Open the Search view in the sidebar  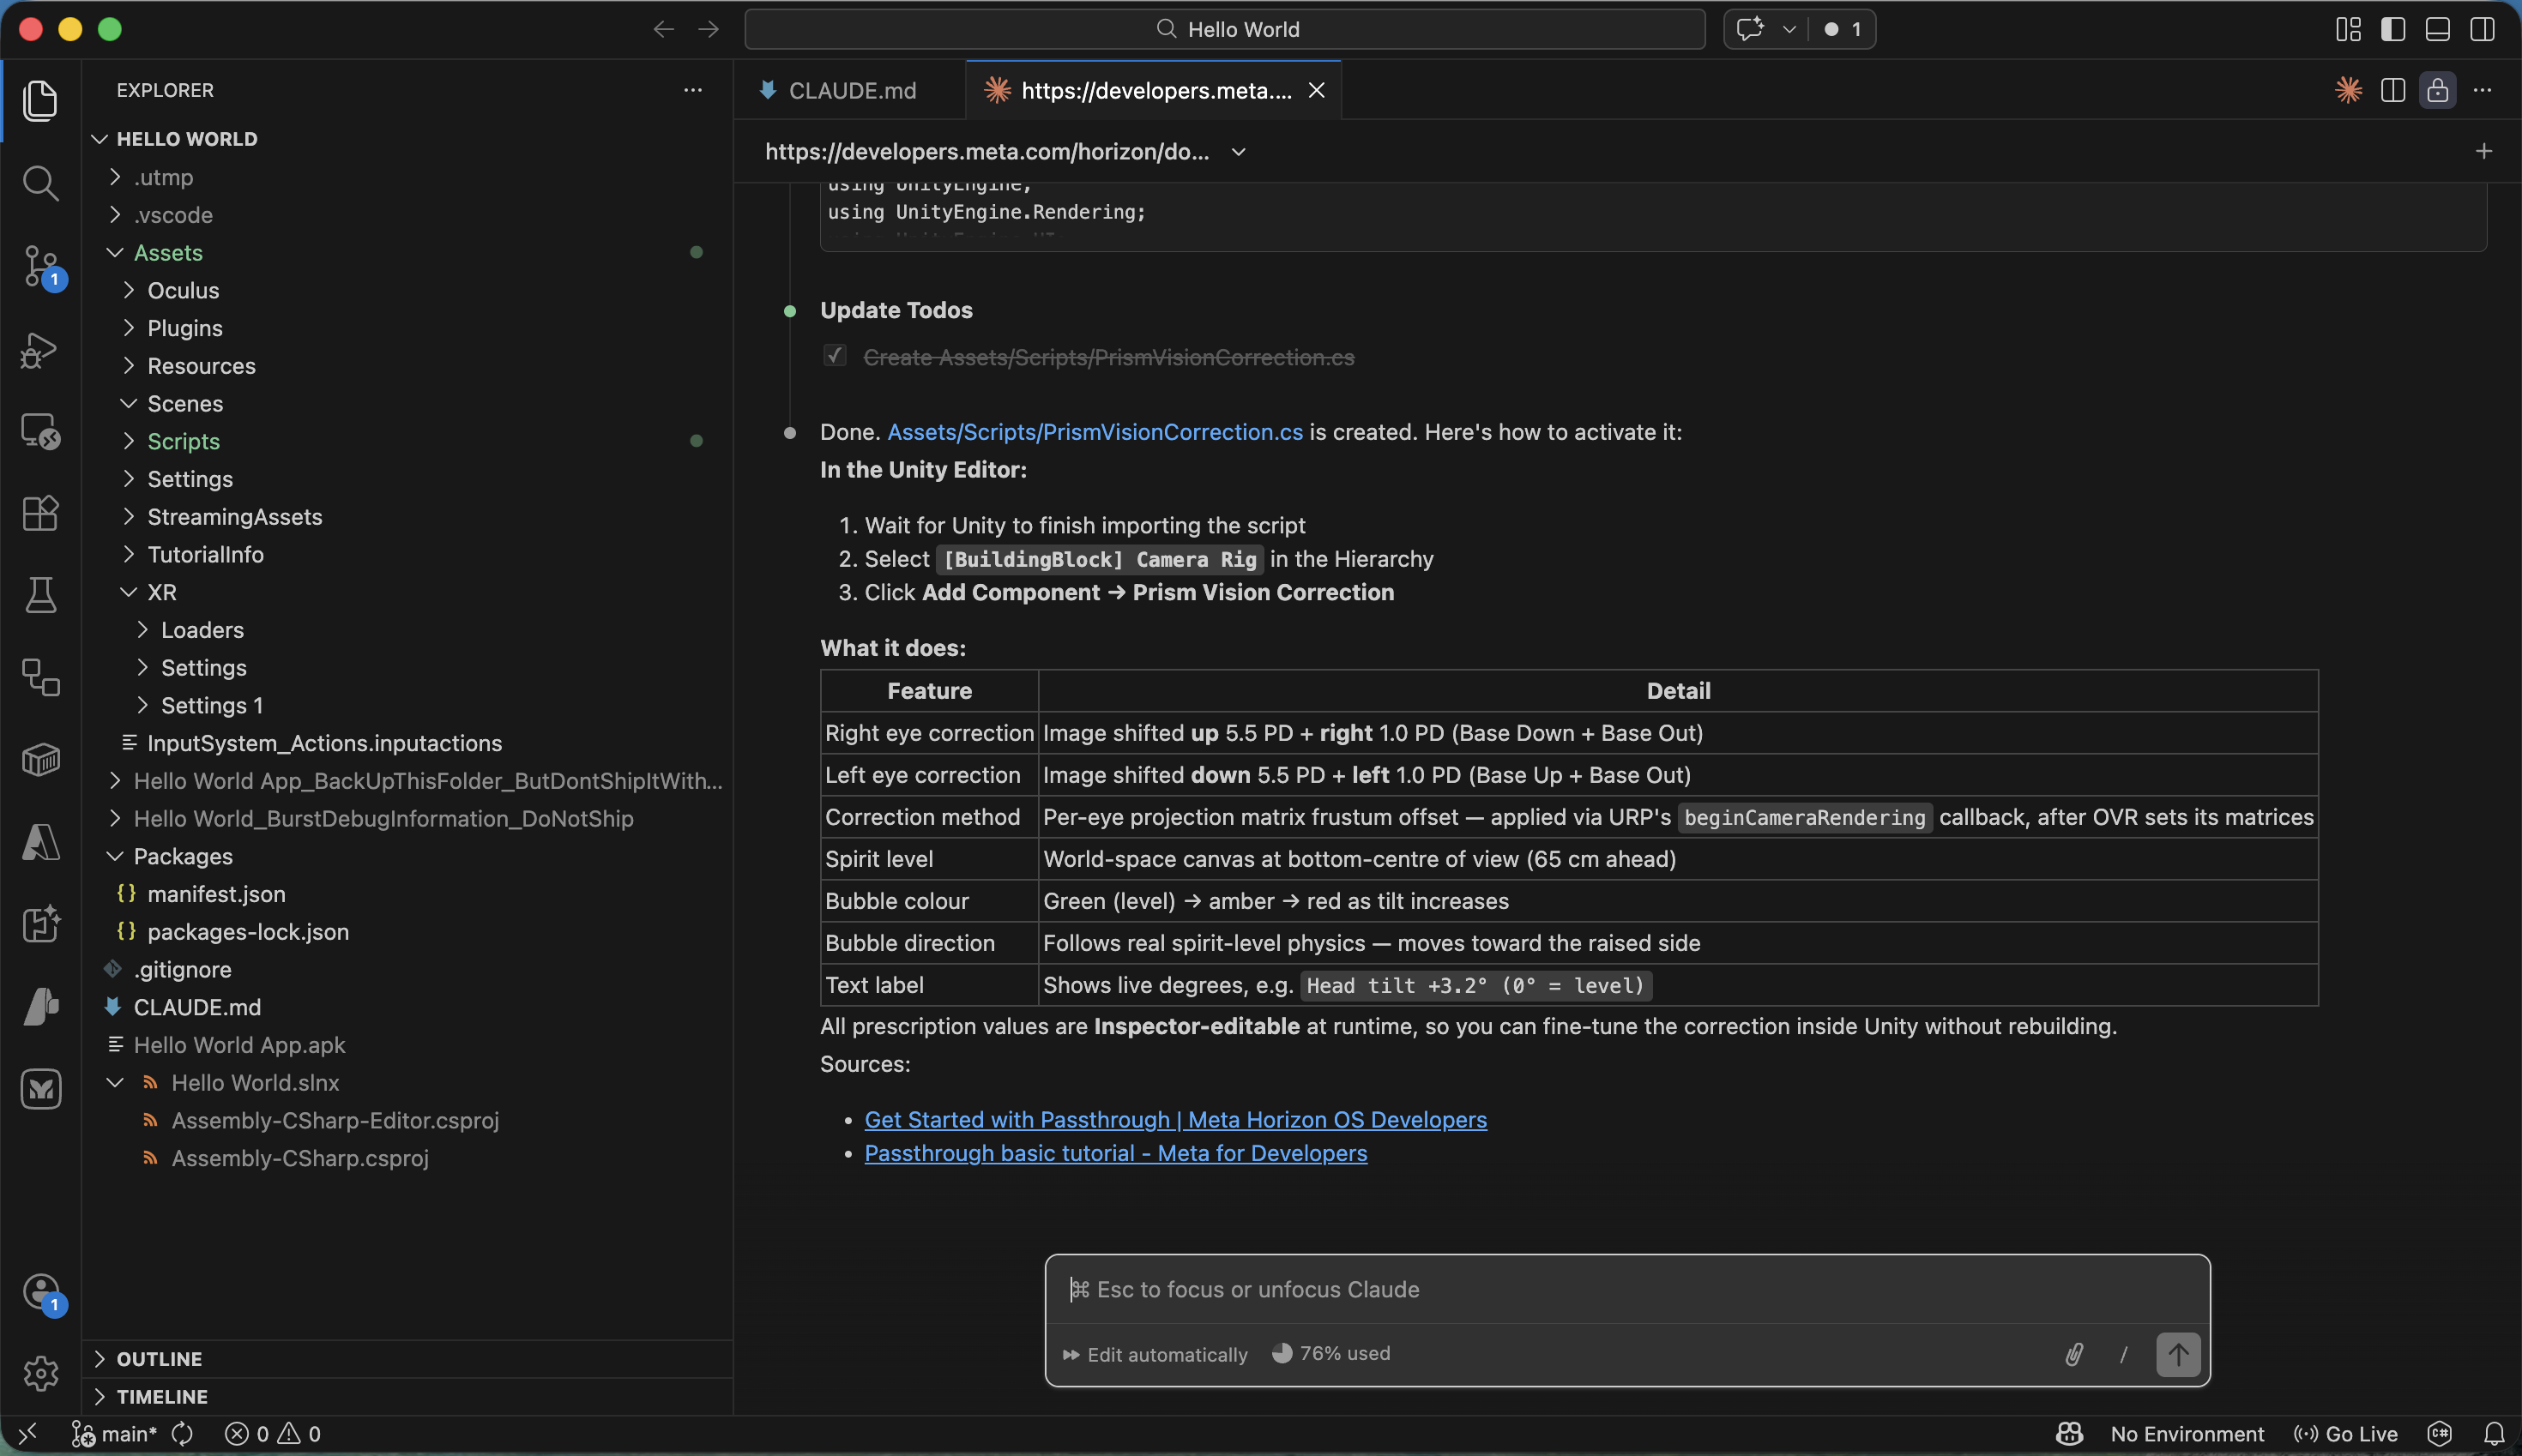click(x=41, y=183)
